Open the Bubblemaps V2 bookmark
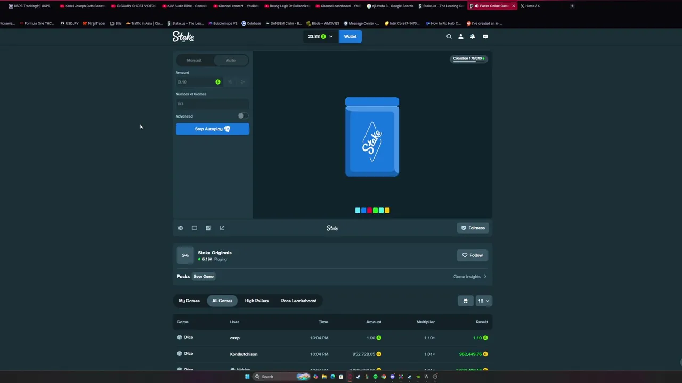 pyautogui.click(x=223, y=23)
